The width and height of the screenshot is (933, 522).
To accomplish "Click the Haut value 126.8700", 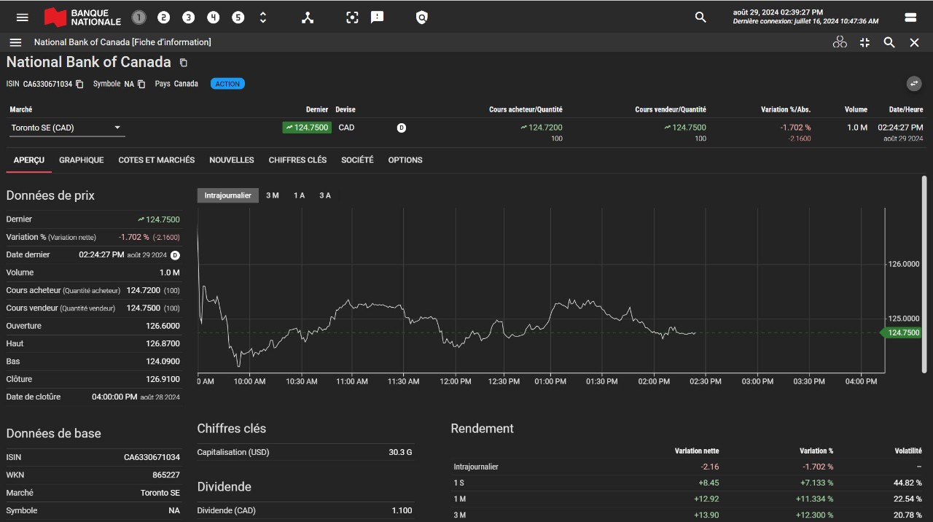I will pyautogui.click(x=163, y=343).
